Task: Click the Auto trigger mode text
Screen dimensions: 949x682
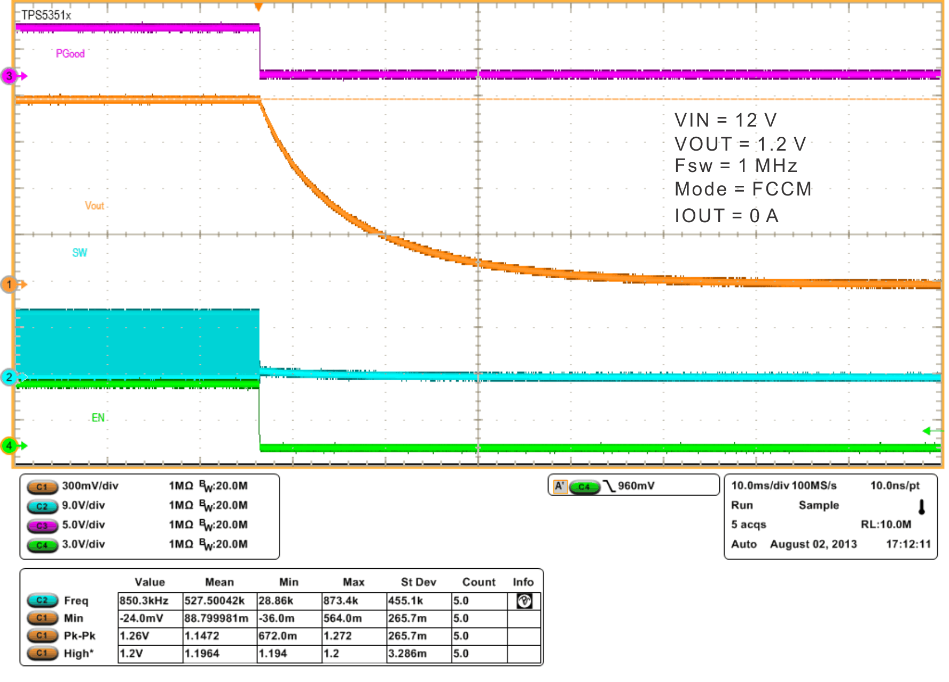Action: click(744, 544)
